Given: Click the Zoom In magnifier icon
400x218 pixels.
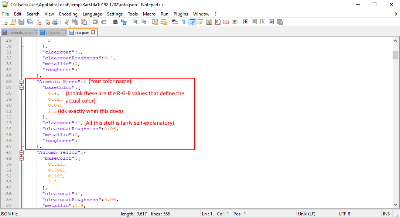Looking at the screenshot, I should [x=135, y=22].
